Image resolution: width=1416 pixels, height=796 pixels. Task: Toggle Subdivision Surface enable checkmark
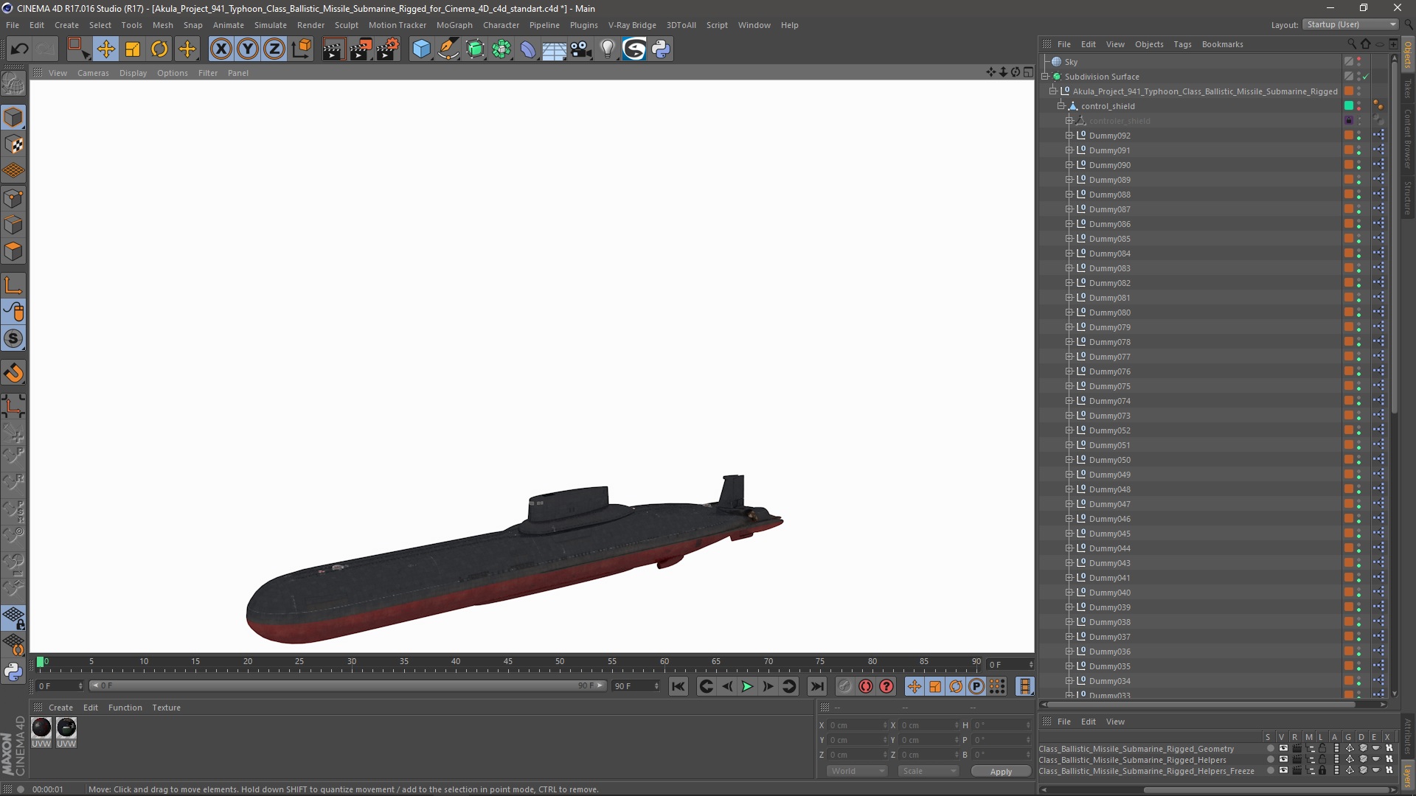[1366, 77]
